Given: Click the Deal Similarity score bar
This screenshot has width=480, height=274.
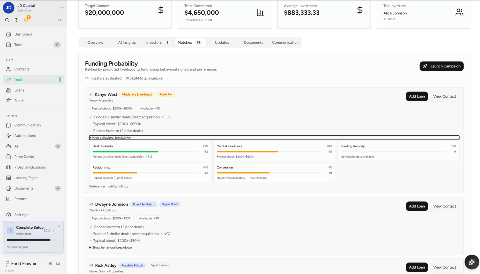Looking at the screenshot, I should click(145, 151).
